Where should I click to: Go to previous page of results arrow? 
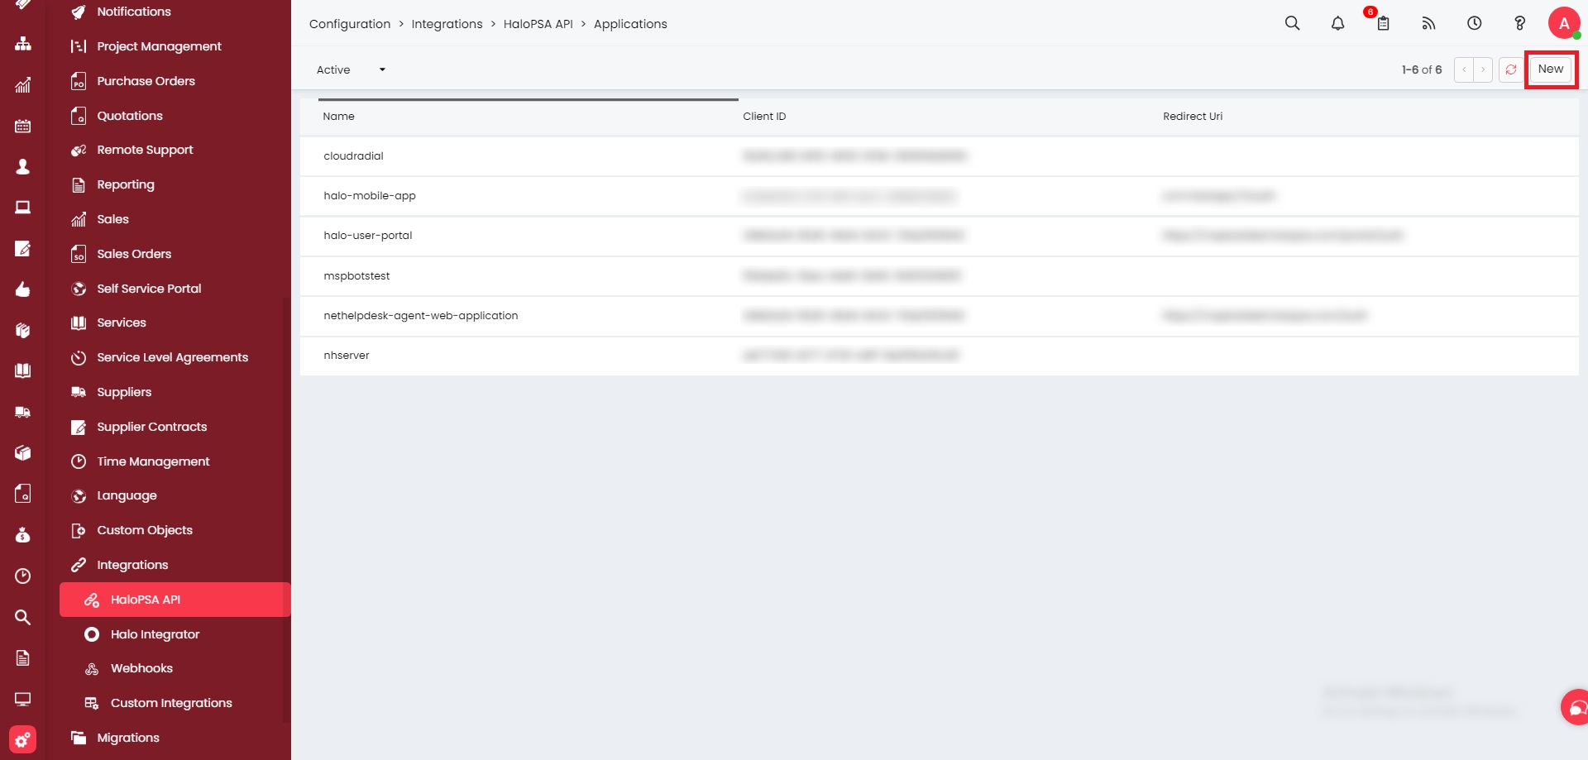tap(1464, 69)
